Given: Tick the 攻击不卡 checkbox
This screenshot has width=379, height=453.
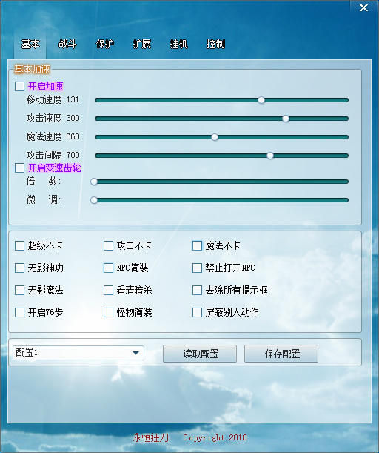Looking at the screenshot, I should pyautogui.click(x=108, y=246).
